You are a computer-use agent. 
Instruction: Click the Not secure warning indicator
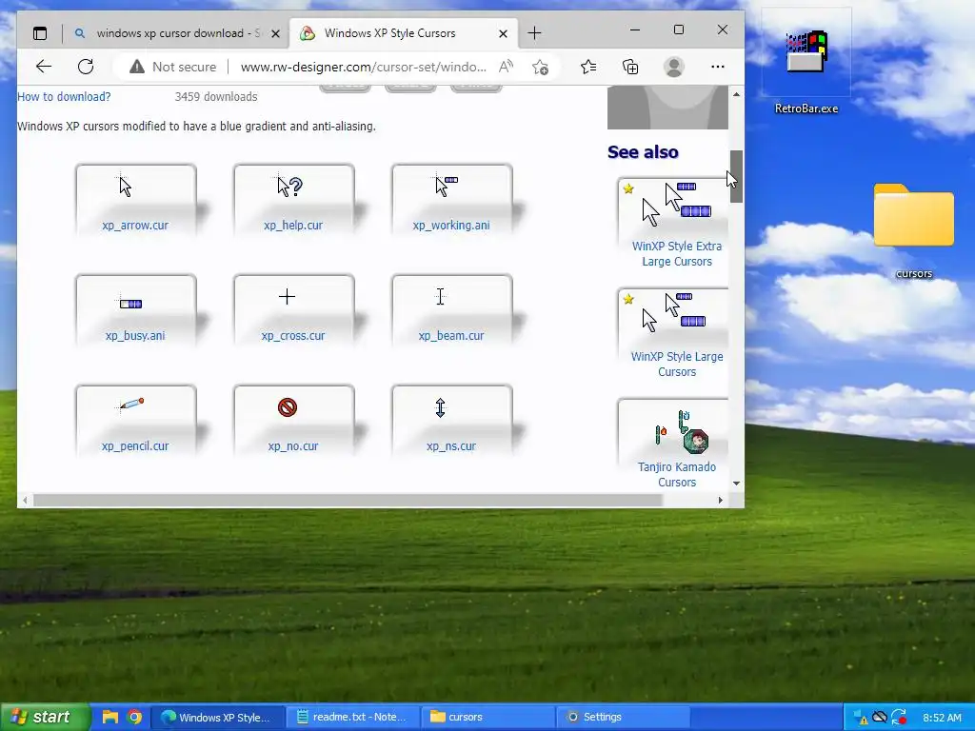tap(173, 67)
